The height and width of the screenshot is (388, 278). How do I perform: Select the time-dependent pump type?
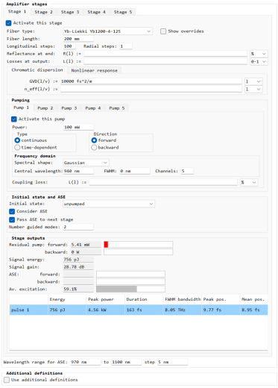[x=17, y=148]
